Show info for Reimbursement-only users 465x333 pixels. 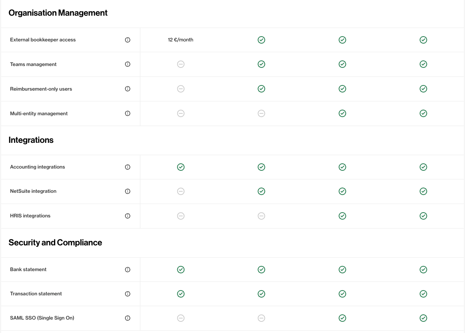point(128,89)
